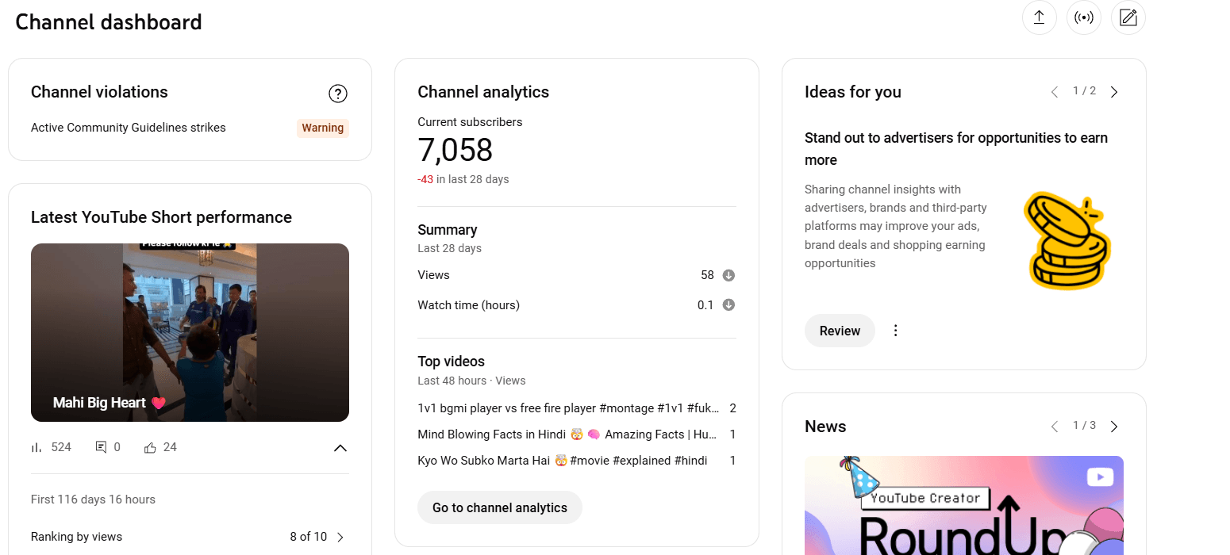Expand Ranking by views chevron
The width and height of the screenshot is (1230, 555).
pyautogui.click(x=340, y=537)
